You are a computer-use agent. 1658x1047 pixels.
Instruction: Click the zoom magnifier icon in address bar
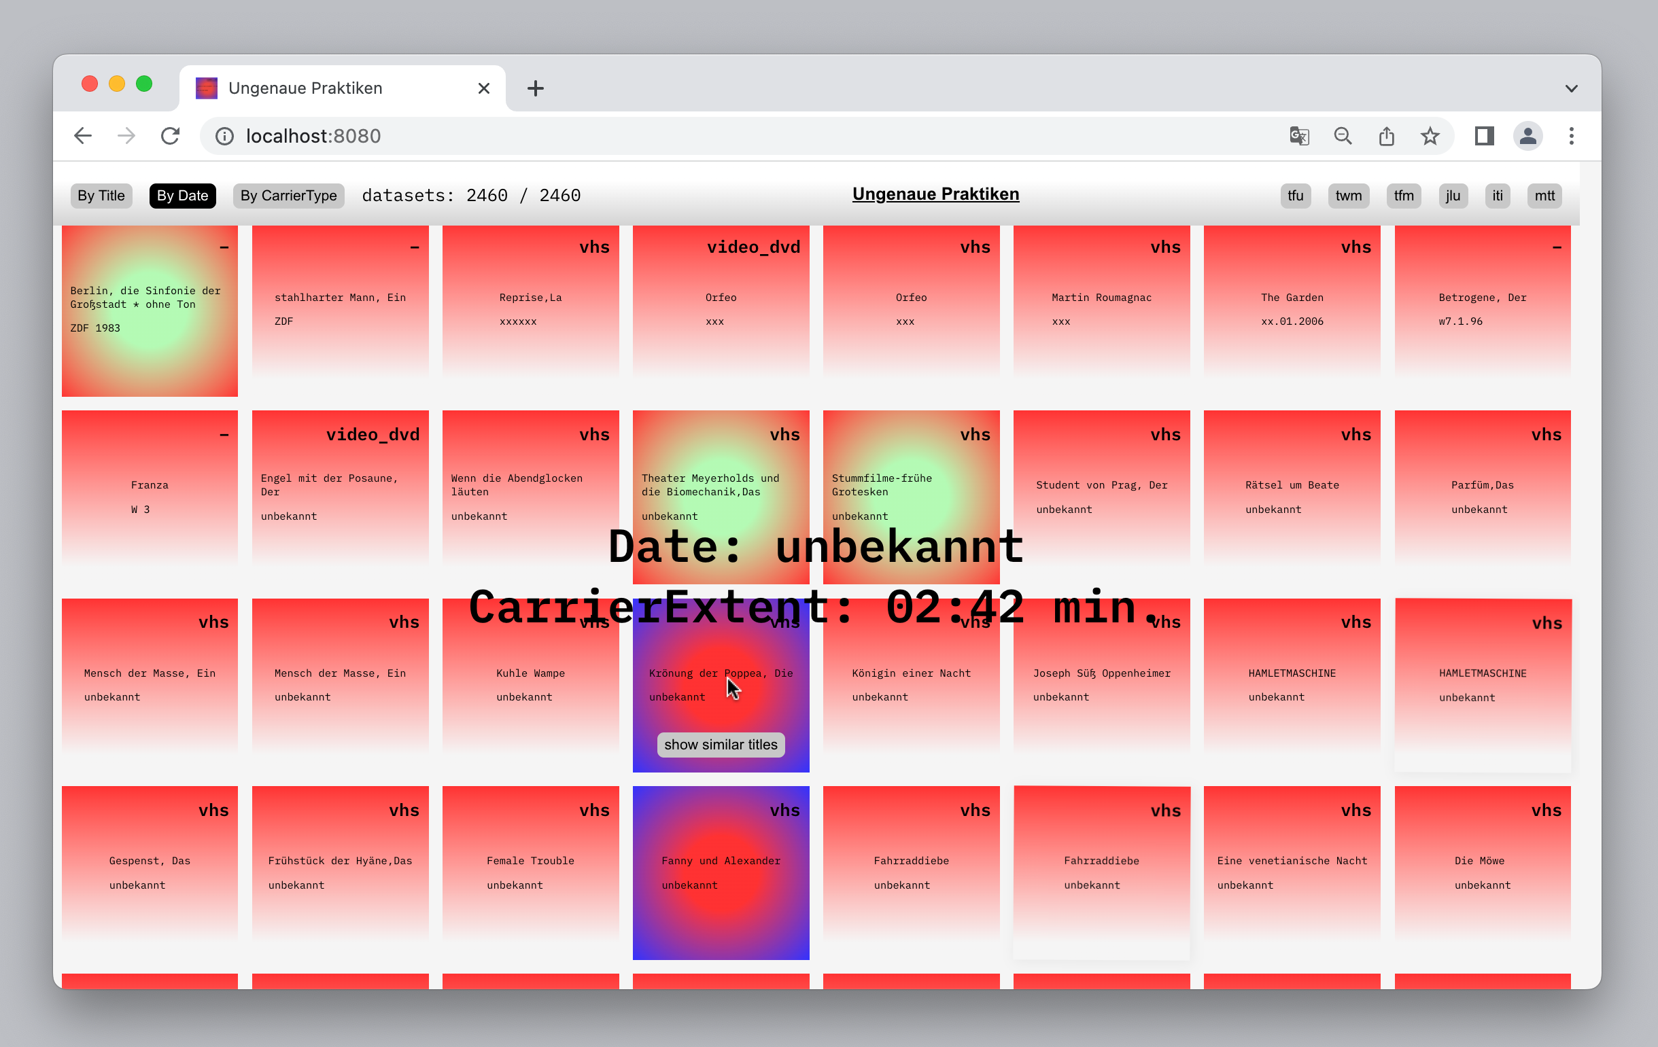point(1343,136)
